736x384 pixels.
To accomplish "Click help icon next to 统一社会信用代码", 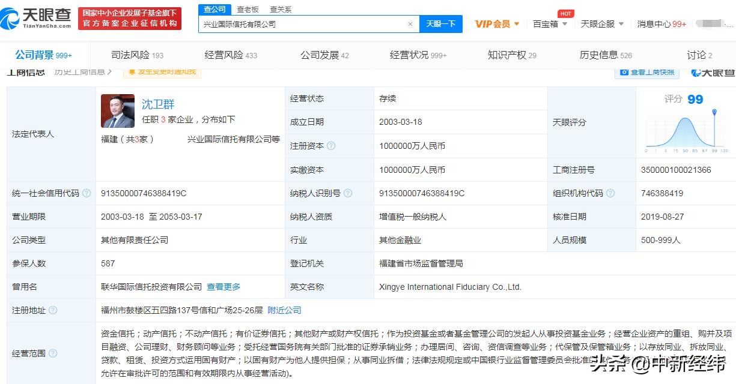I will pyautogui.click(x=87, y=193).
